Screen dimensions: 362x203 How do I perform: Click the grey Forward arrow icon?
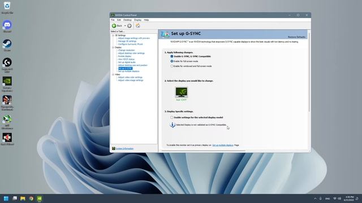click(x=130, y=26)
